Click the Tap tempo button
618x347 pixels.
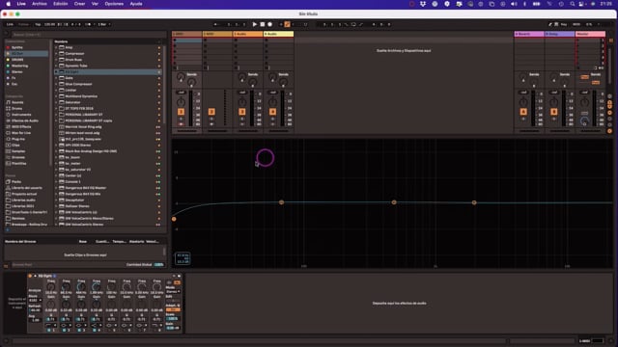coord(38,24)
